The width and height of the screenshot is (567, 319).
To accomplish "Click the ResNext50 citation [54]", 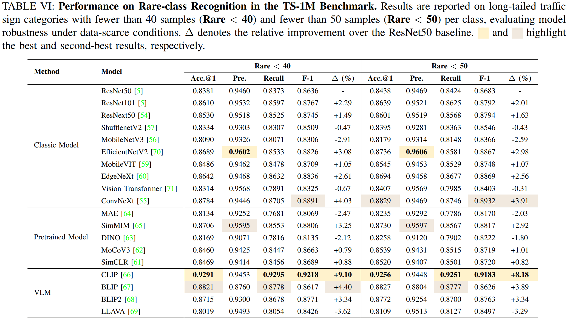I will coord(144,115).
